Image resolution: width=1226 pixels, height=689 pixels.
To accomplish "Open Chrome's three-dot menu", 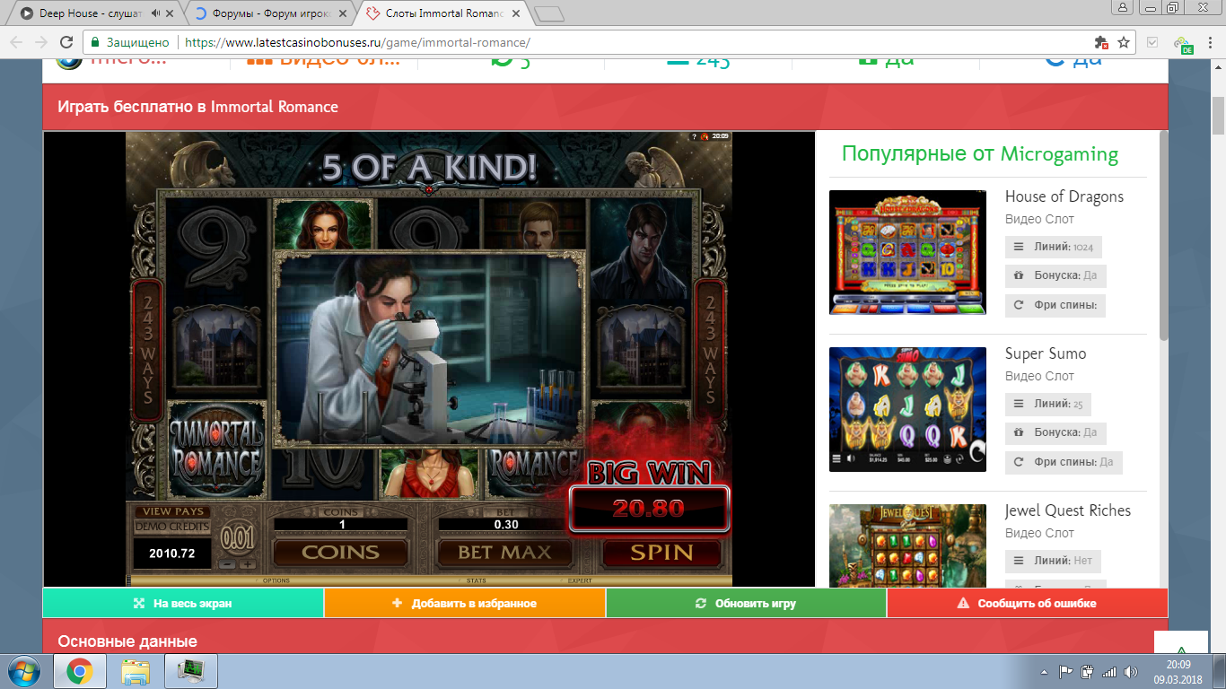I will coord(1209,42).
